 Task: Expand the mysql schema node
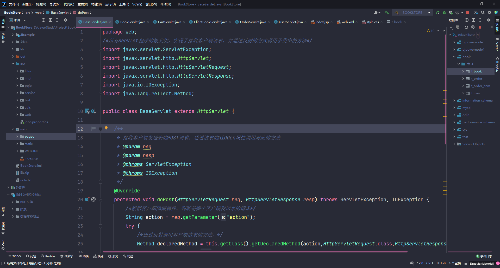454,108
